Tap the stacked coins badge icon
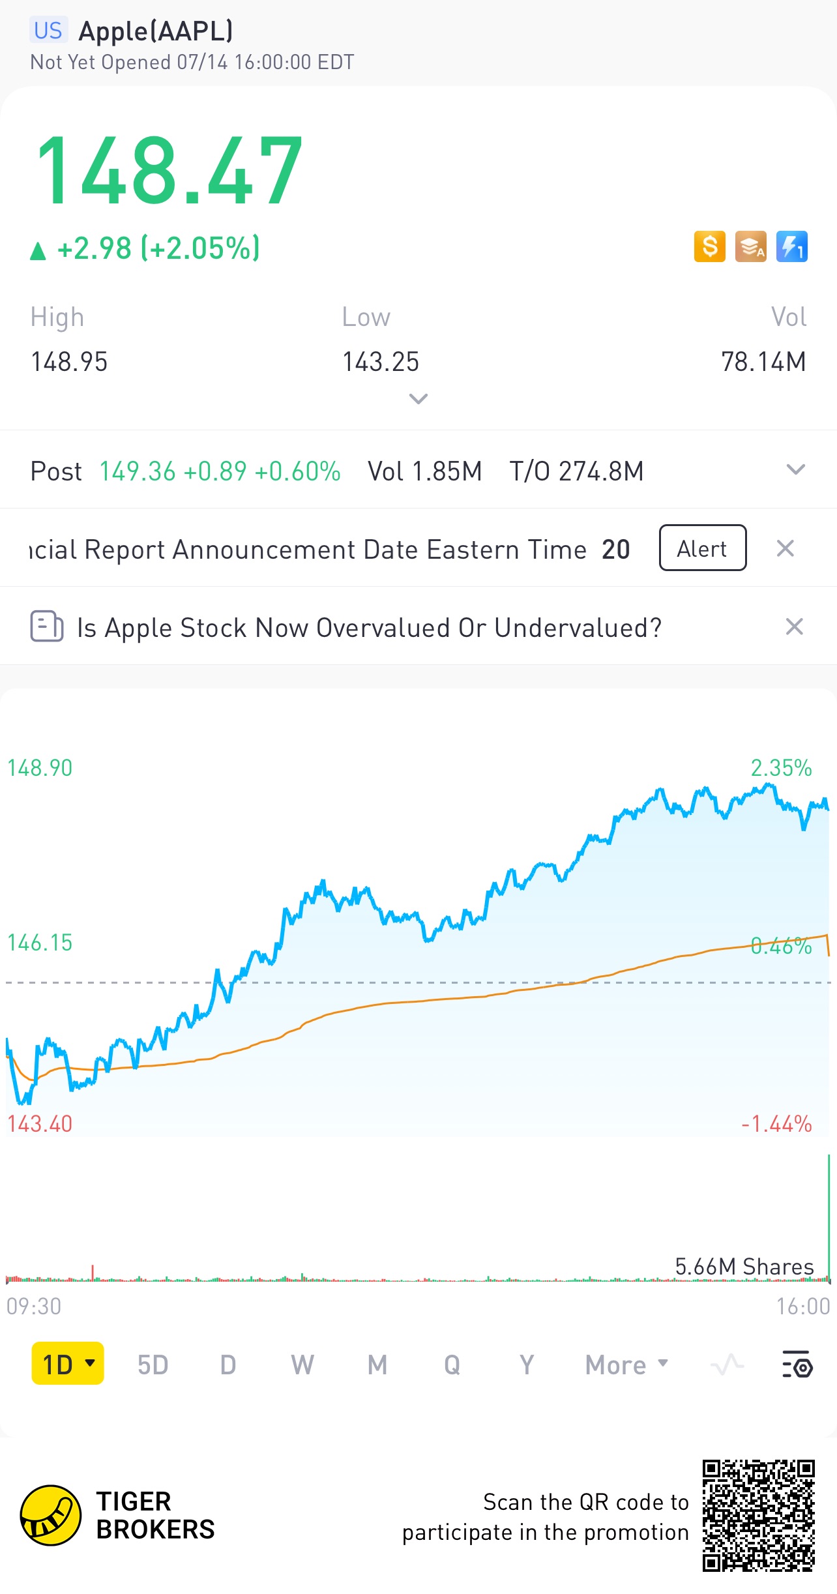837x1594 pixels. pos(750,246)
